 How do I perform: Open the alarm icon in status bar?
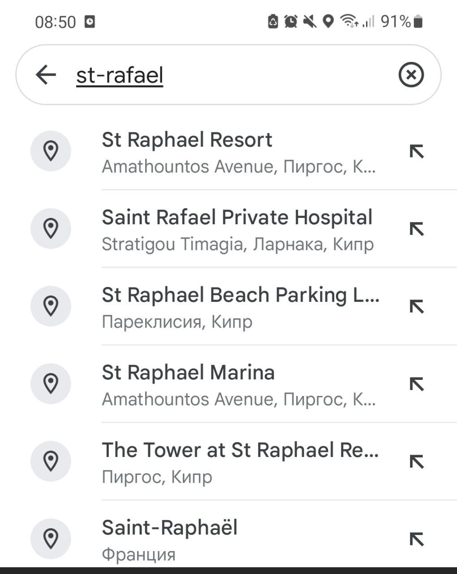tap(291, 21)
